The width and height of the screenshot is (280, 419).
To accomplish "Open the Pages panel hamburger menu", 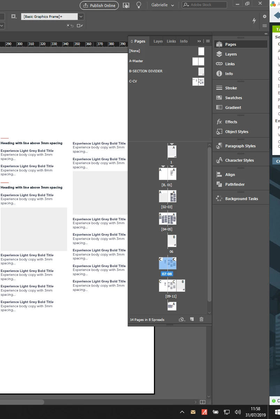I will tap(208, 41).
